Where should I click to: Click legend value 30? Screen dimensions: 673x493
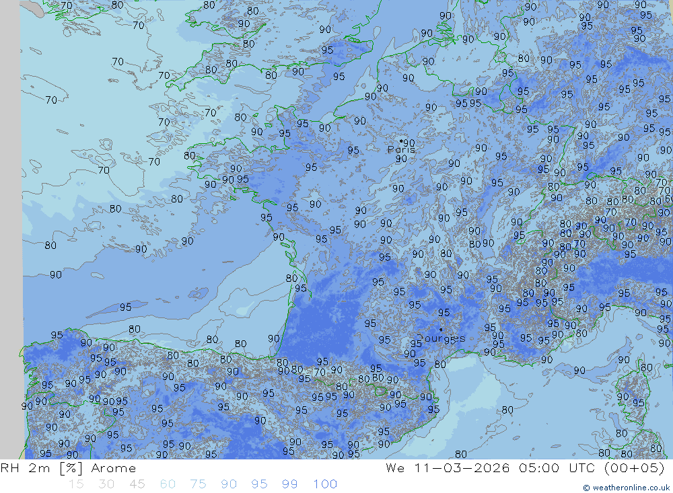point(106,484)
